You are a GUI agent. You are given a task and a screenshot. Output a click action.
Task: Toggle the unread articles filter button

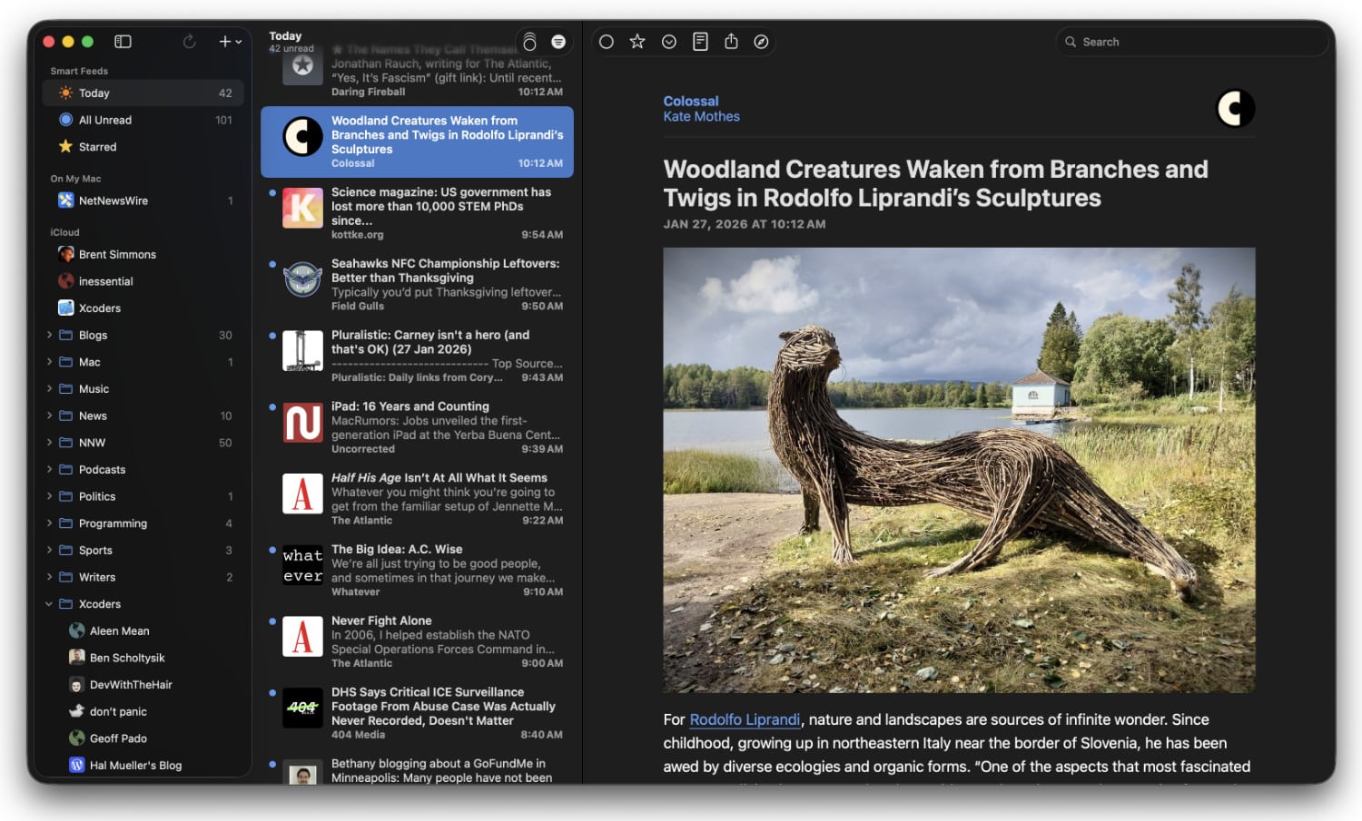pyautogui.click(x=558, y=42)
